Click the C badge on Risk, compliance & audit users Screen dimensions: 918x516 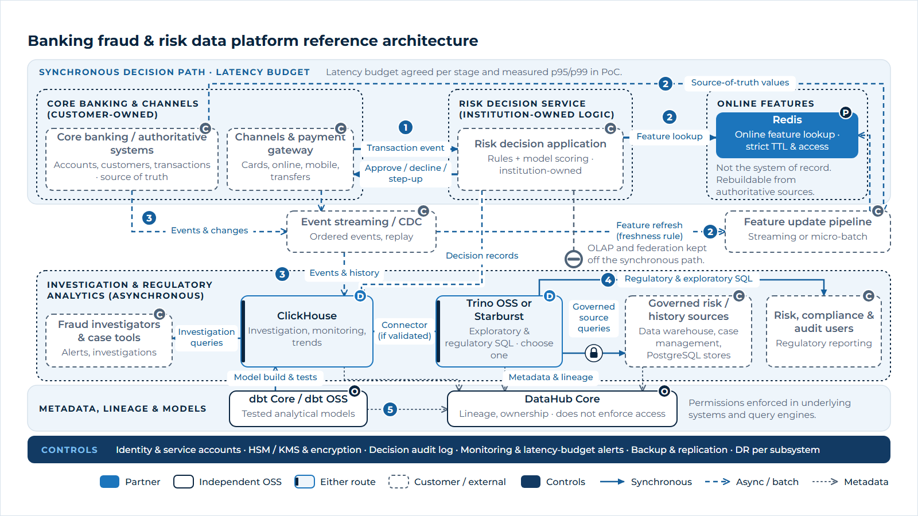869,296
